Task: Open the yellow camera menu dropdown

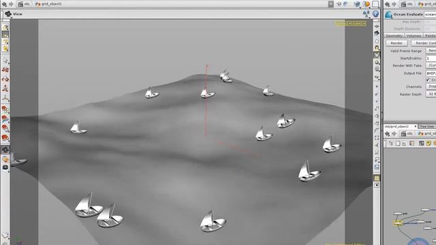Action: [x=364, y=24]
